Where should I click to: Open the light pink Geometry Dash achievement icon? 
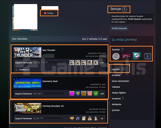90,94
